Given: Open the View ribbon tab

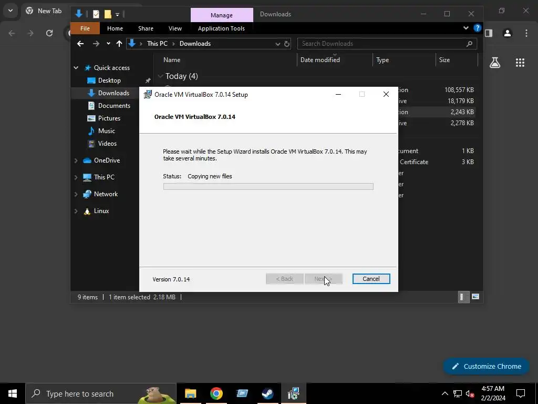Looking at the screenshot, I should point(175,28).
